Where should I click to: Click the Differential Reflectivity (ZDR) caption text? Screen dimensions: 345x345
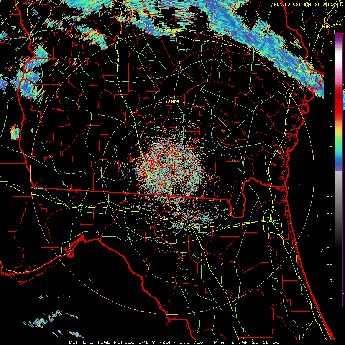click(123, 342)
